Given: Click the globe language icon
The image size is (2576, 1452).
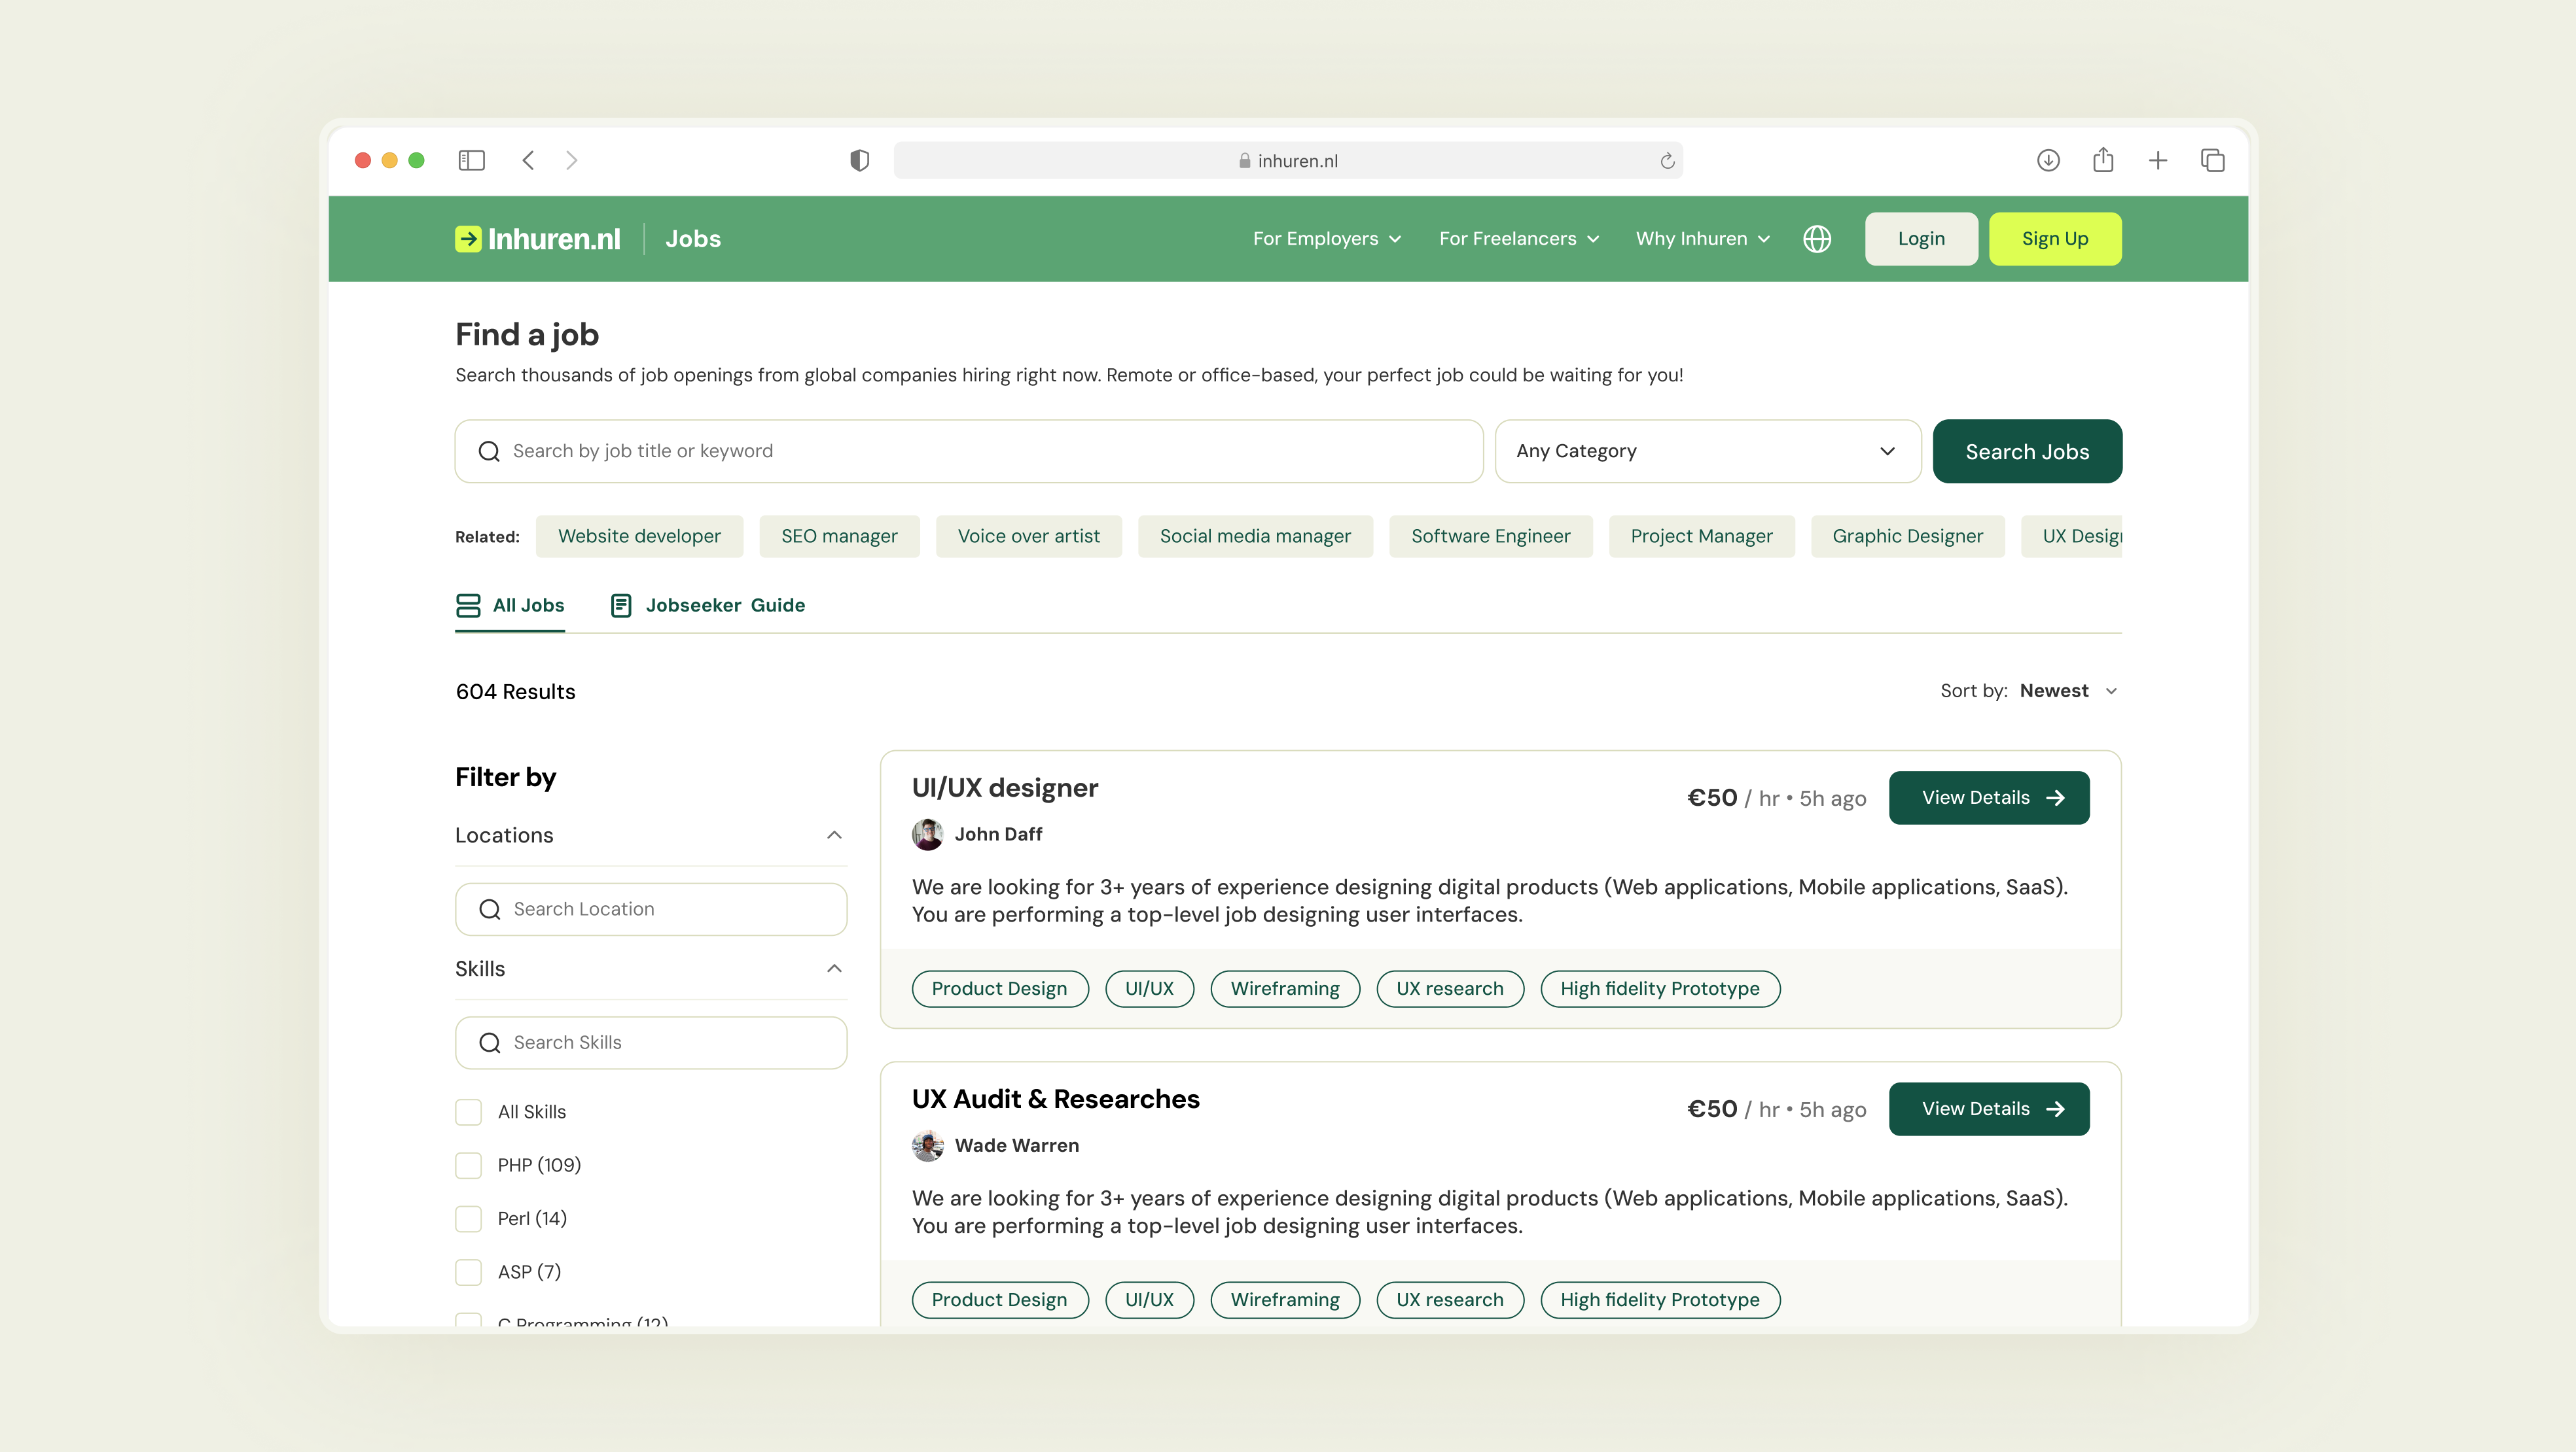Looking at the screenshot, I should coord(1817,239).
